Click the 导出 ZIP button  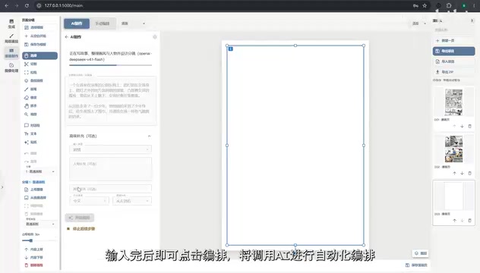(453, 72)
